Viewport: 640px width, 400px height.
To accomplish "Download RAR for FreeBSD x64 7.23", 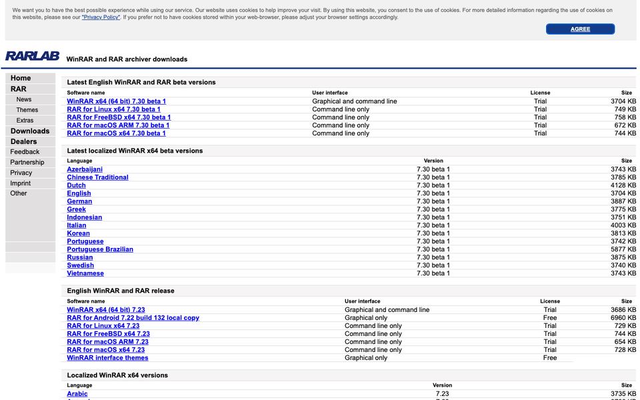I will [x=108, y=334].
